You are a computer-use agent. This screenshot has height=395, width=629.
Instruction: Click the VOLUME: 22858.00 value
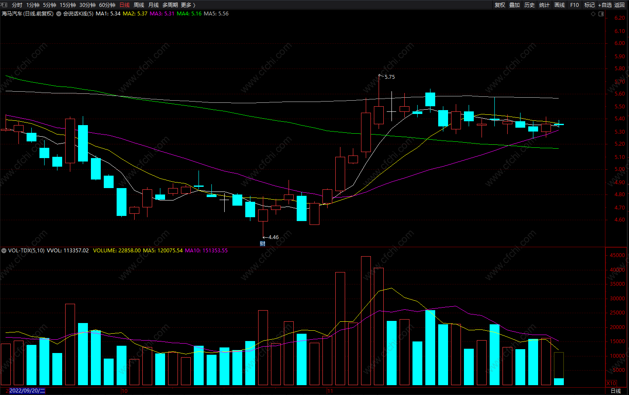[x=117, y=251]
